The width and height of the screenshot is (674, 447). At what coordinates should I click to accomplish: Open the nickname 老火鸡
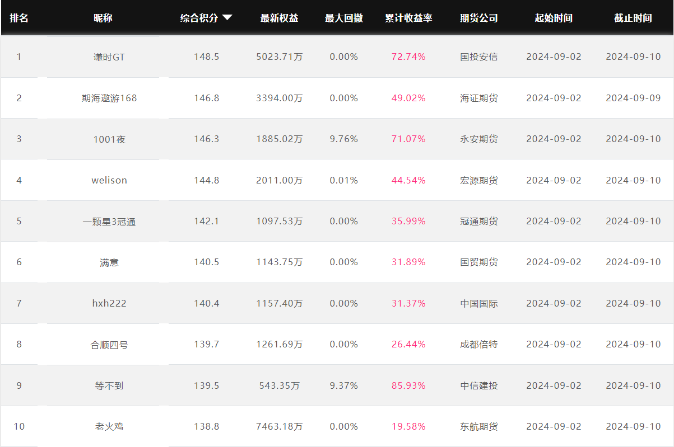pos(109,427)
